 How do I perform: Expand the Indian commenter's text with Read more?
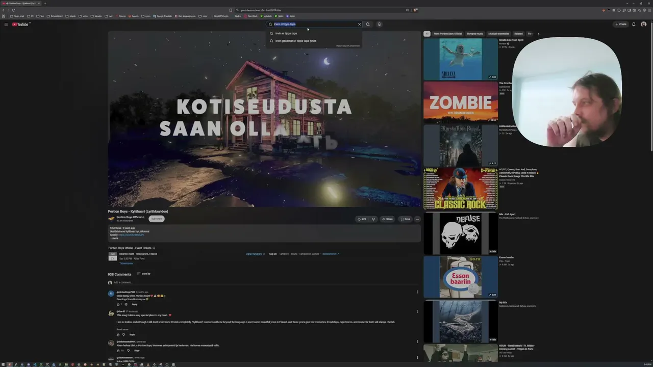(122, 329)
